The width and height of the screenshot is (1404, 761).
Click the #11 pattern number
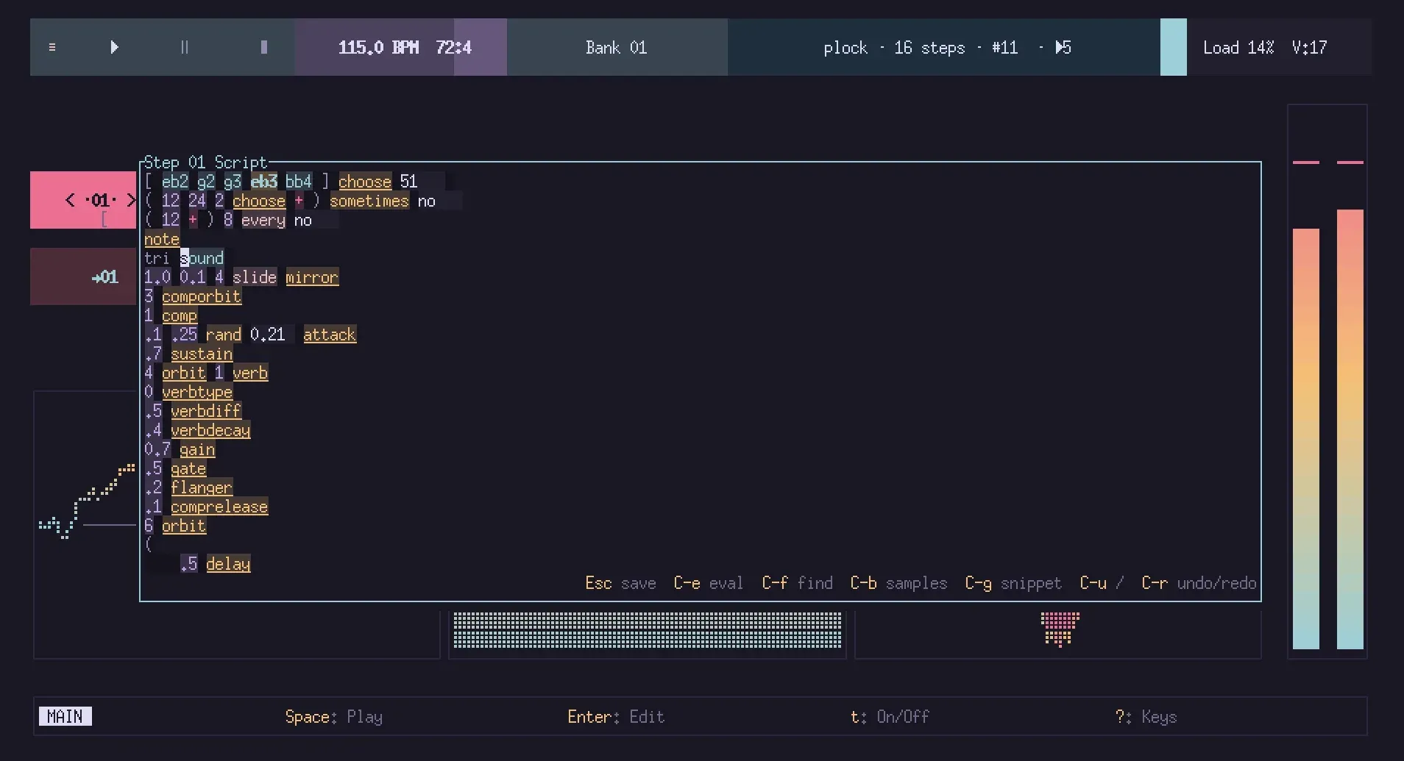(1004, 49)
